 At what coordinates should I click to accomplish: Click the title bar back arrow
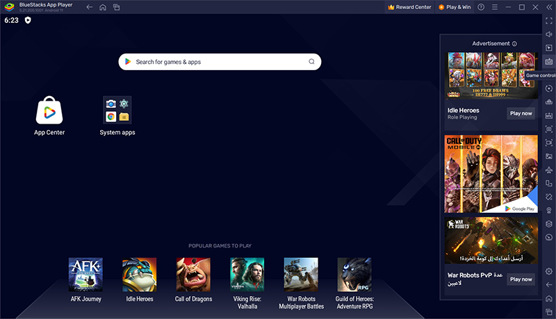pyautogui.click(x=90, y=7)
